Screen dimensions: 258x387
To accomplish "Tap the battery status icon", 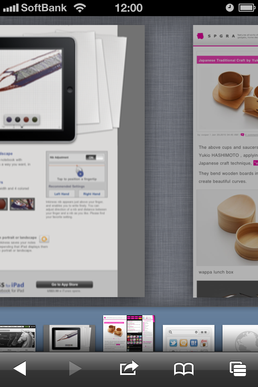I will 247,8.
